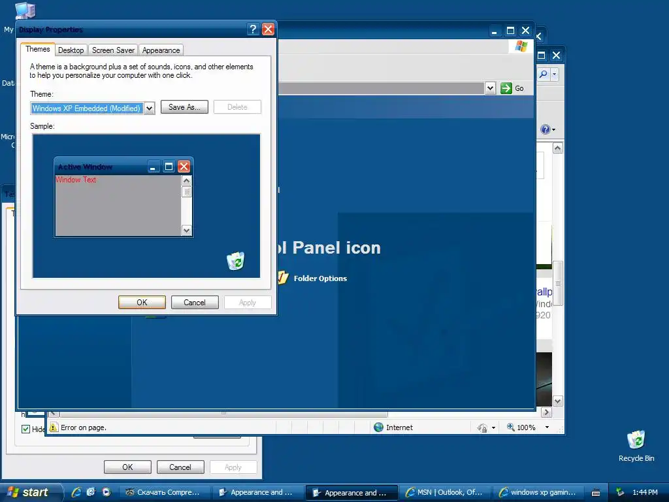
Task: Click the blue Help icon in Internet Explorer toolbar
Action: click(546, 129)
